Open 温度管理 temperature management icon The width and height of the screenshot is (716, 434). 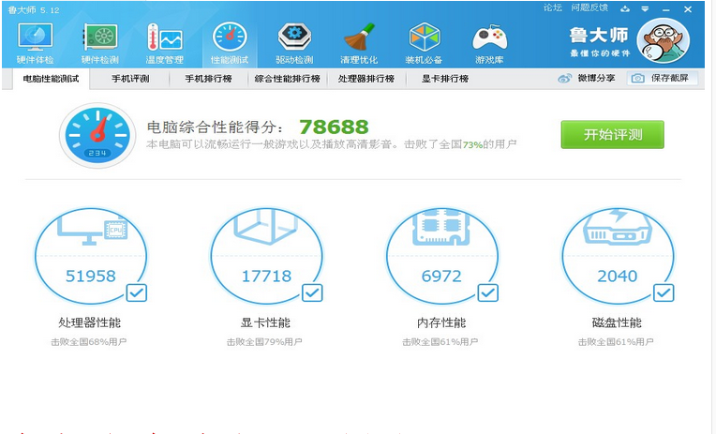coord(164,37)
